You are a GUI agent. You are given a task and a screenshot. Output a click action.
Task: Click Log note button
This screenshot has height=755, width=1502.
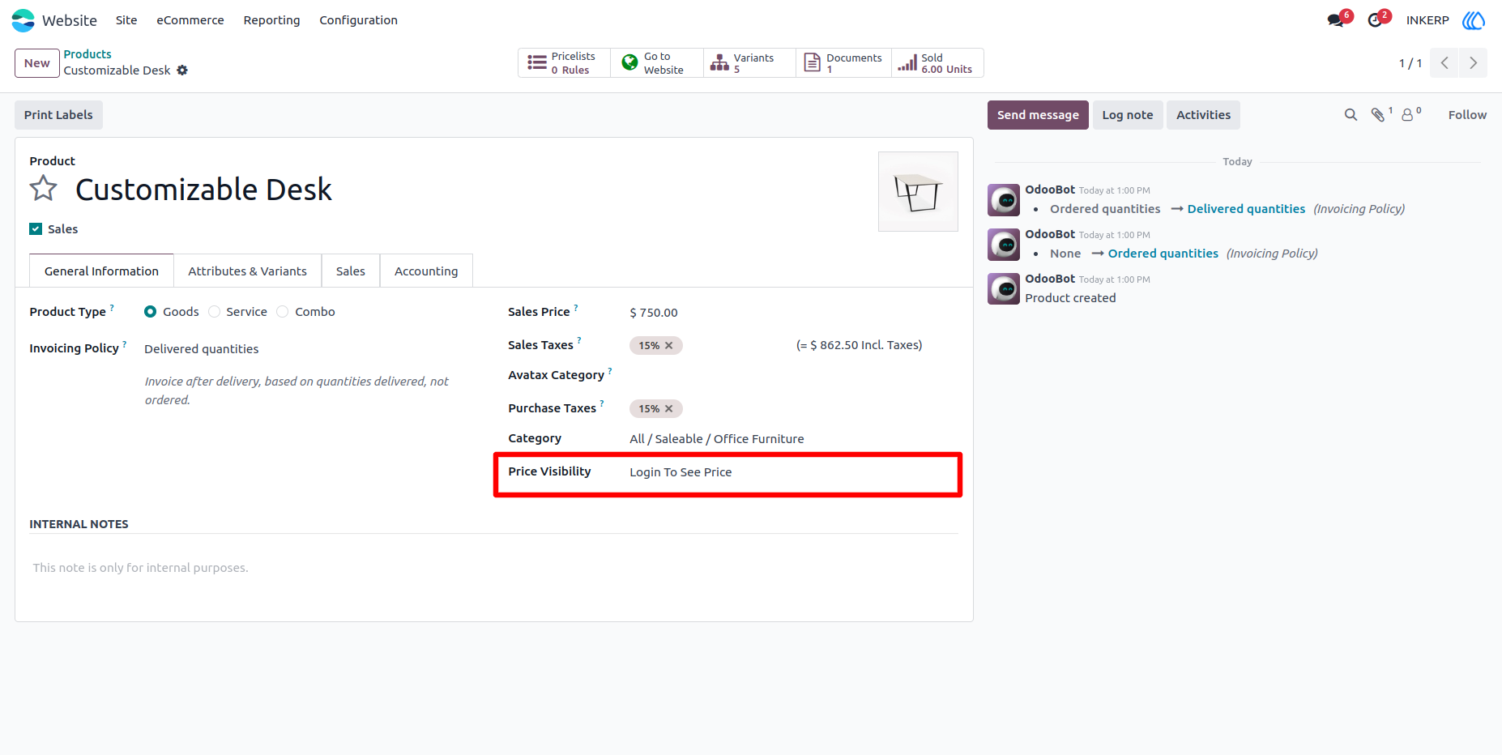tap(1128, 115)
